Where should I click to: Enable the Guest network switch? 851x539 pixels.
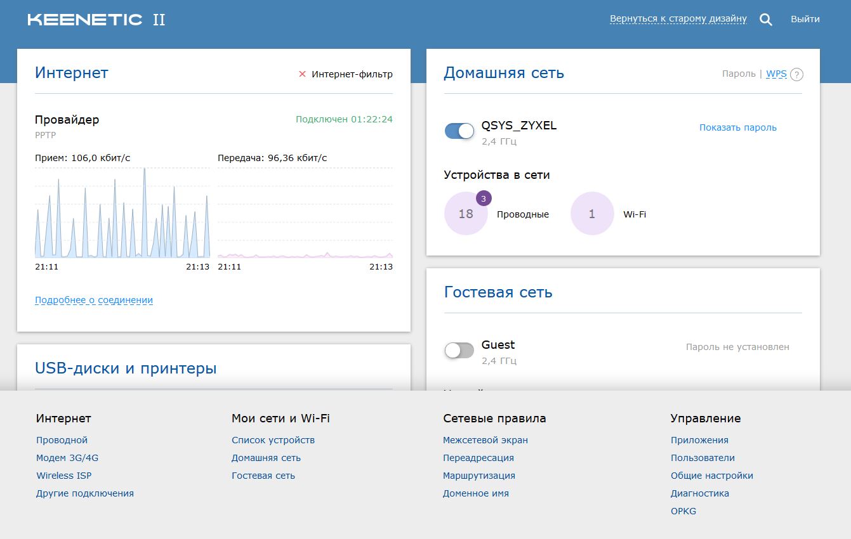click(459, 350)
